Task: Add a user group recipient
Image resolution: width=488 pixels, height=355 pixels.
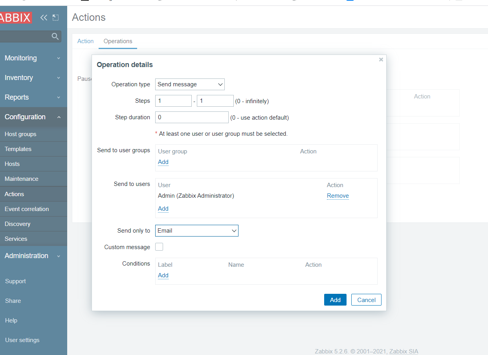Action: coord(163,162)
